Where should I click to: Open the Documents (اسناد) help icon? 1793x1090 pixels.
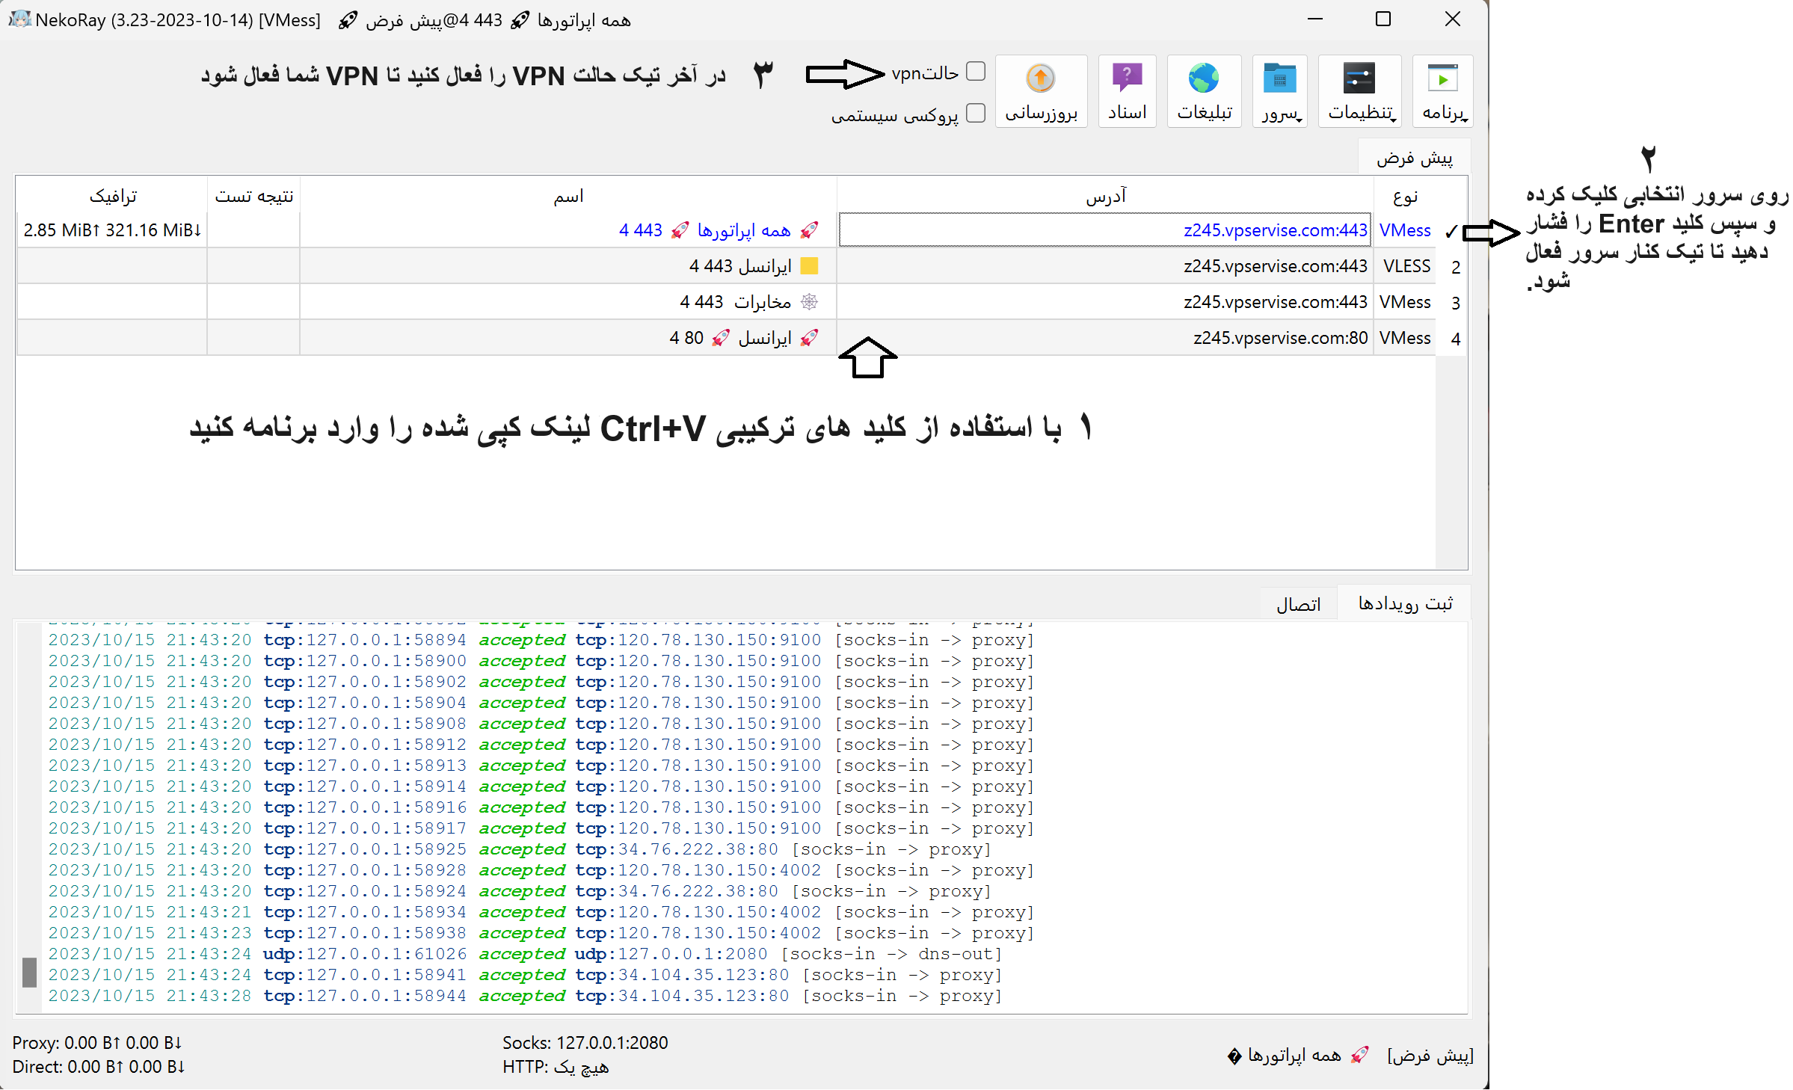tap(1127, 78)
